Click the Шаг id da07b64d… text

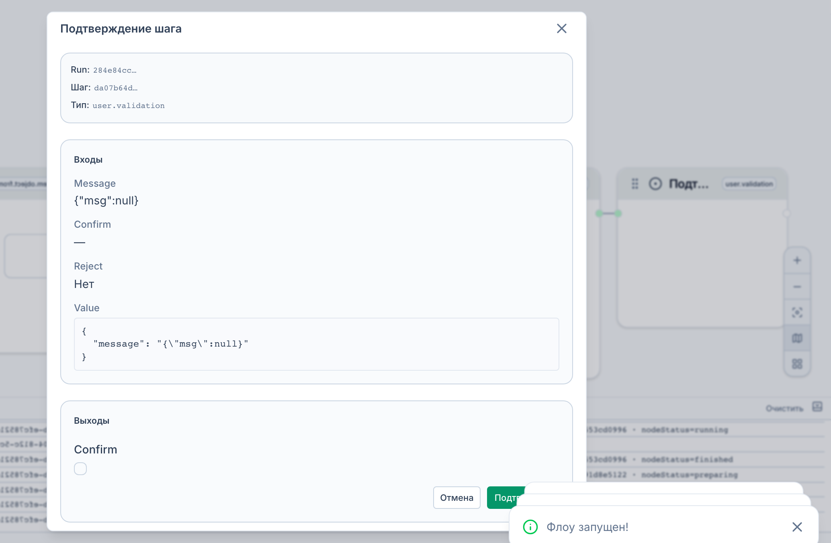coord(116,88)
